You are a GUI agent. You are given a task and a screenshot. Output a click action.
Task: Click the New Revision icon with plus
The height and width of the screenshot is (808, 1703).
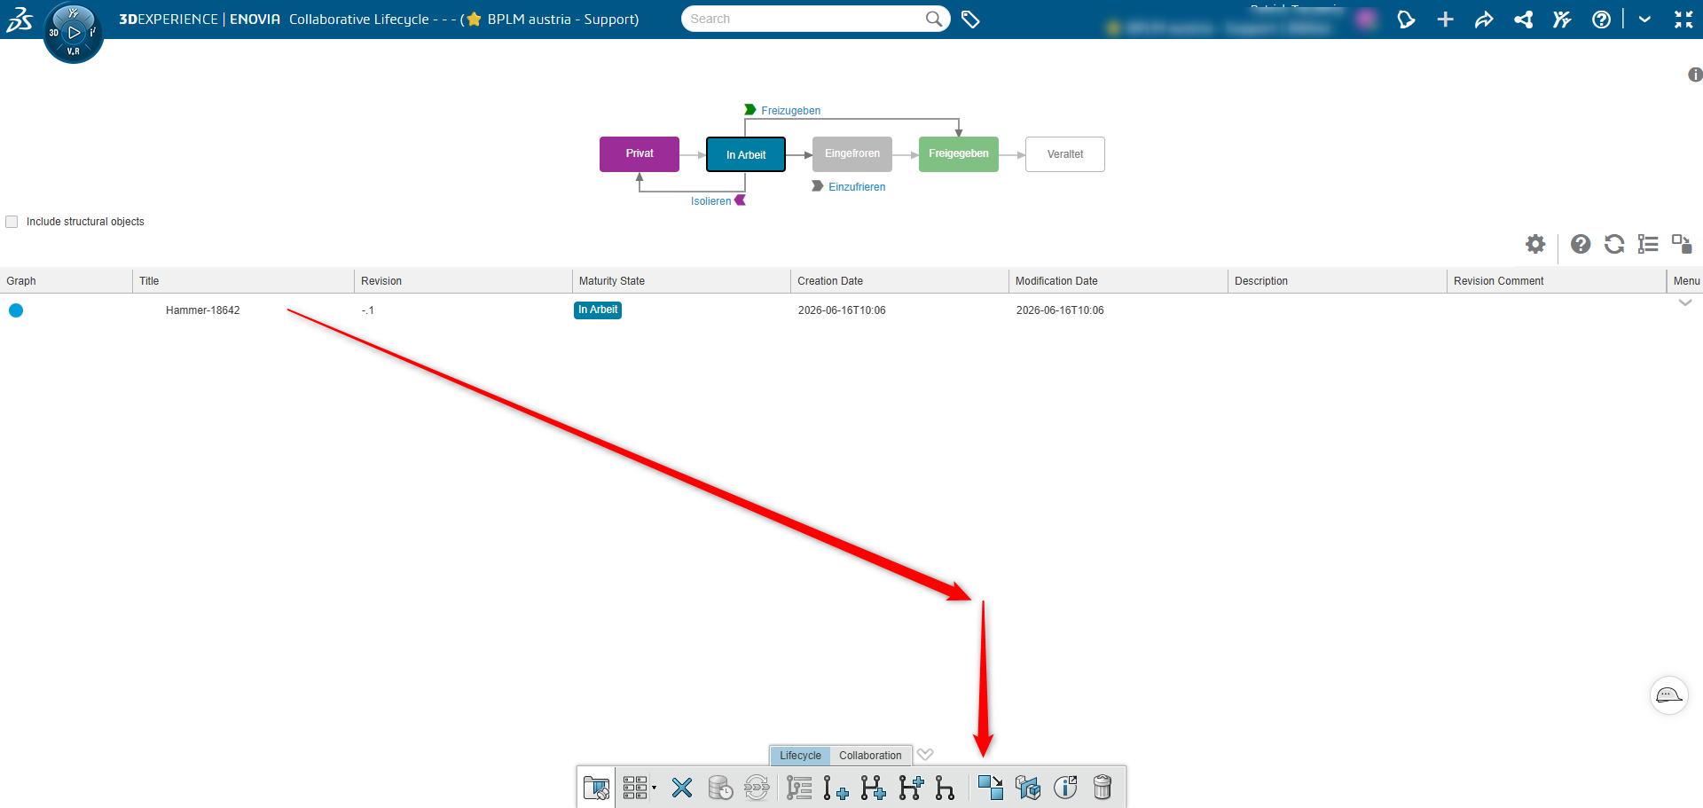point(835,788)
